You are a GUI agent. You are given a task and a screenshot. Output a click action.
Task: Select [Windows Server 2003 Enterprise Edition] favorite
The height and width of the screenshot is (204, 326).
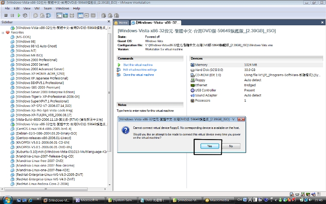click(45, 92)
